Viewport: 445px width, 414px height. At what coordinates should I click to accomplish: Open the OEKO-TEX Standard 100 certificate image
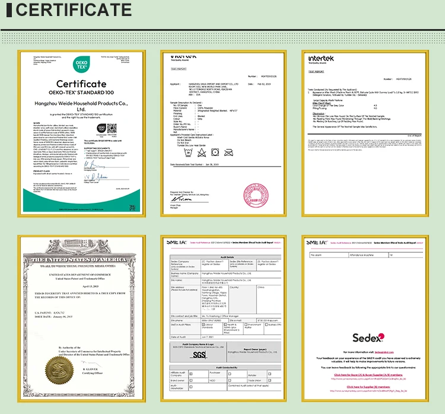(81, 133)
